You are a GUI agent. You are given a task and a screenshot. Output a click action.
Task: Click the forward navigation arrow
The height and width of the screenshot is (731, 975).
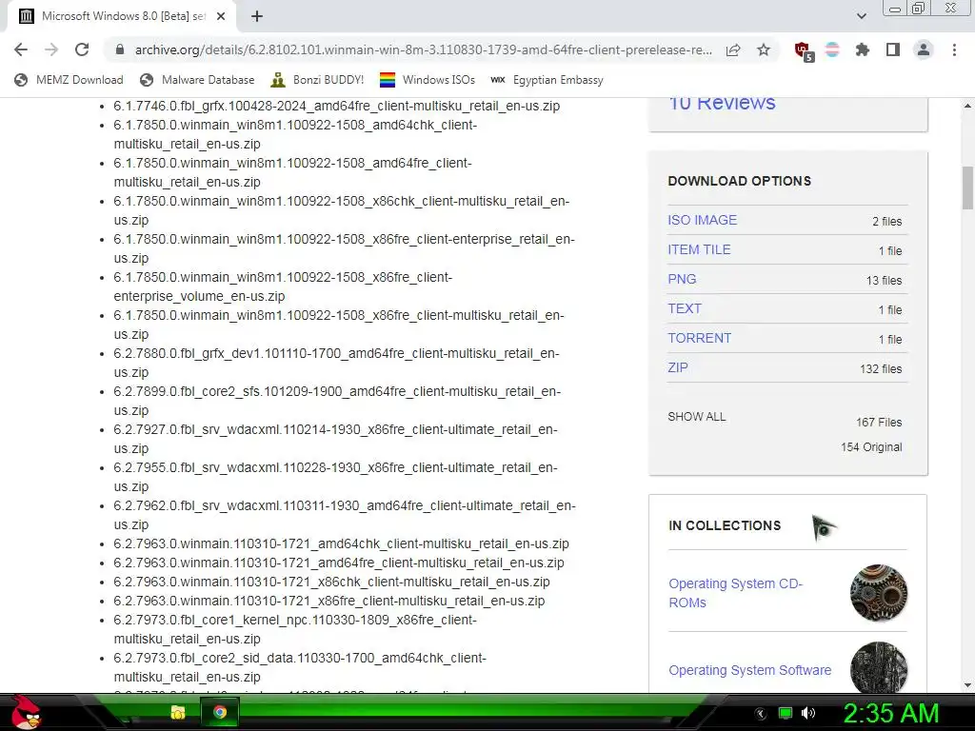[51, 49]
